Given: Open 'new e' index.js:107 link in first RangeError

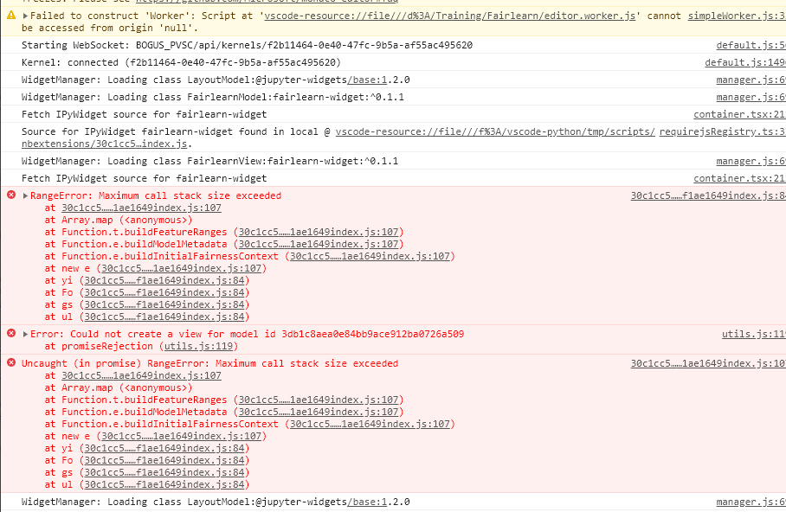Looking at the screenshot, I should [x=182, y=268].
